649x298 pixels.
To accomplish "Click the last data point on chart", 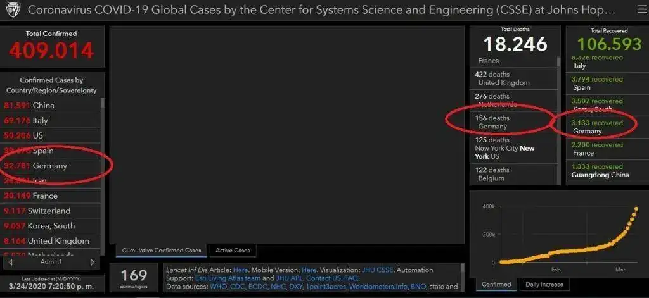I will pyautogui.click(x=636, y=209).
